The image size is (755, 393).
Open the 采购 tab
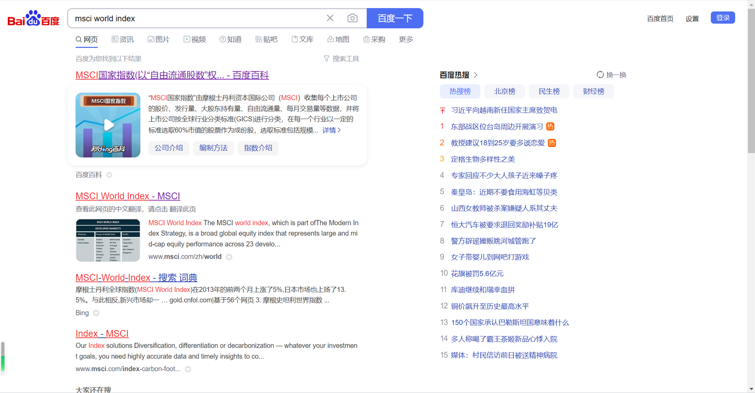click(374, 40)
